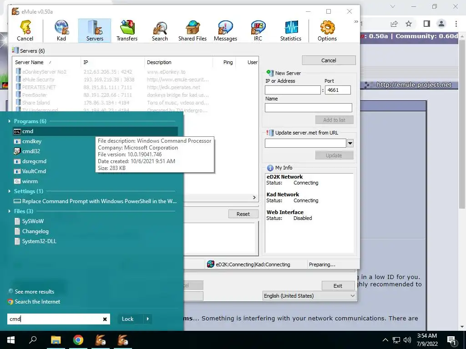Click the eD2K:Connecting status bar globe icon
This screenshot has width=466, height=349.
[210, 264]
